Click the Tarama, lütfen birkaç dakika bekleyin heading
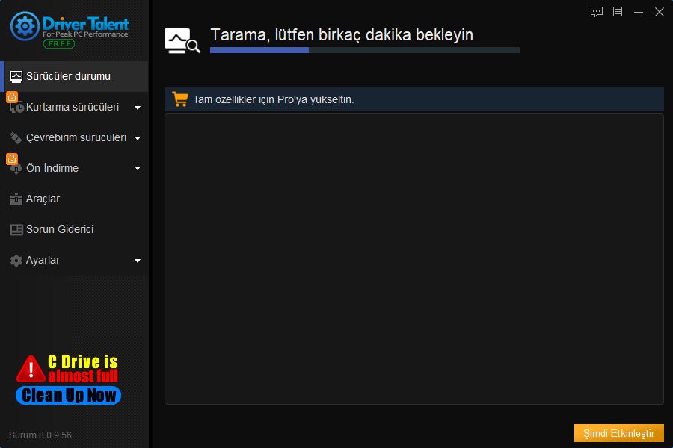Viewport: 673px width, 448px height. [x=342, y=35]
